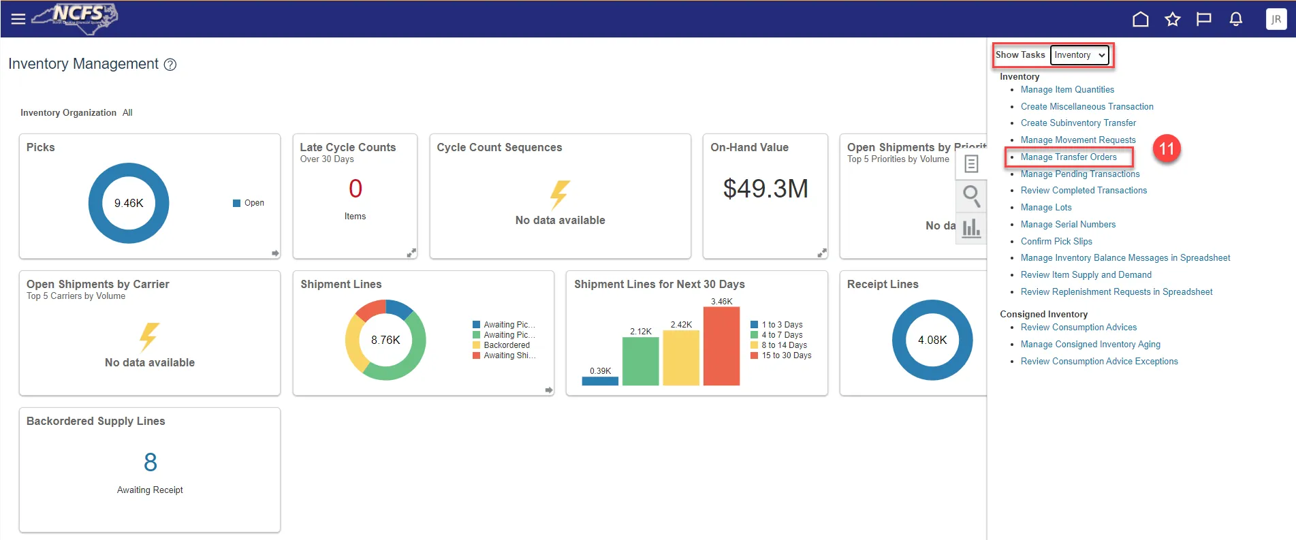This screenshot has width=1296, height=540.
Task: Open the hamburger navigator menu
Action: click(18, 19)
